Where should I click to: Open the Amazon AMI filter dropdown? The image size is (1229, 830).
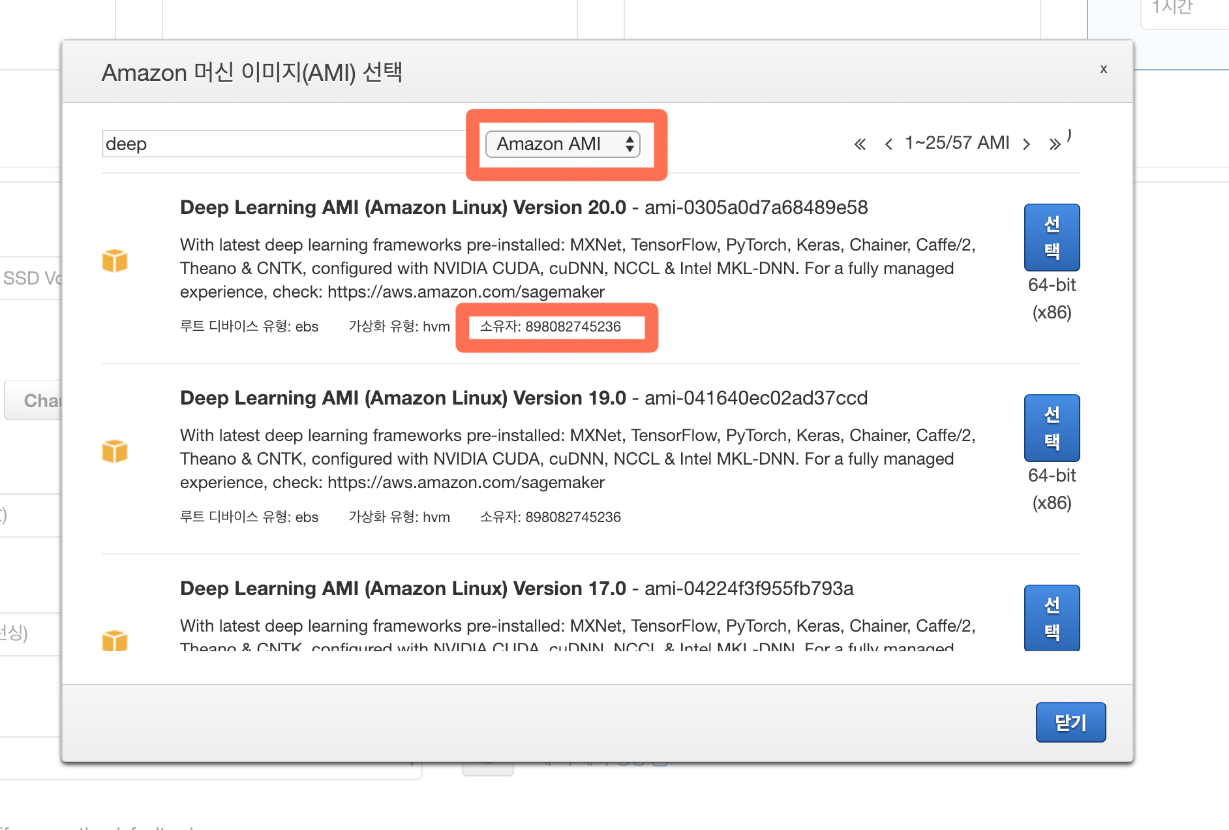click(x=562, y=144)
